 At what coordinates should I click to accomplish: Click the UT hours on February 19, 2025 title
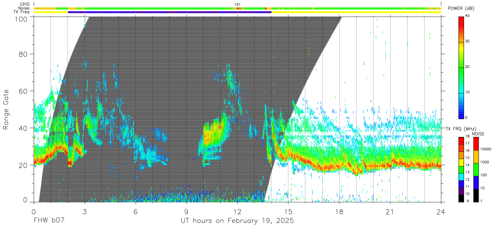[237, 221]
